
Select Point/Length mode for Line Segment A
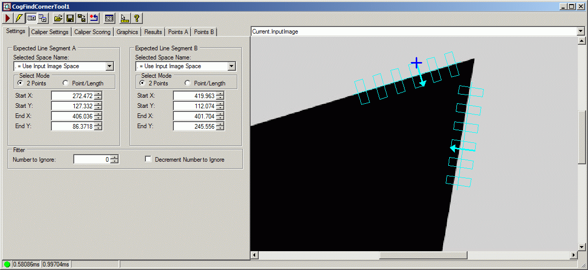[66, 83]
